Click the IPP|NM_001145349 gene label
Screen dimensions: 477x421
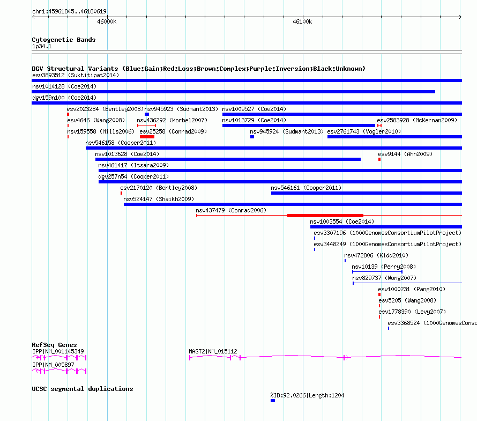click(58, 351)
